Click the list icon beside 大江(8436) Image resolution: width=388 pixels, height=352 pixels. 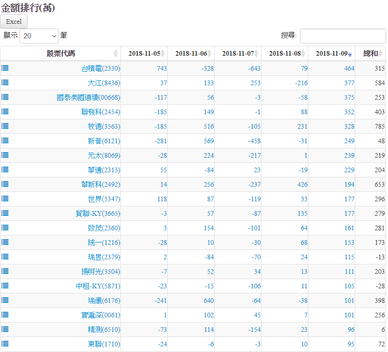point(5,82)
